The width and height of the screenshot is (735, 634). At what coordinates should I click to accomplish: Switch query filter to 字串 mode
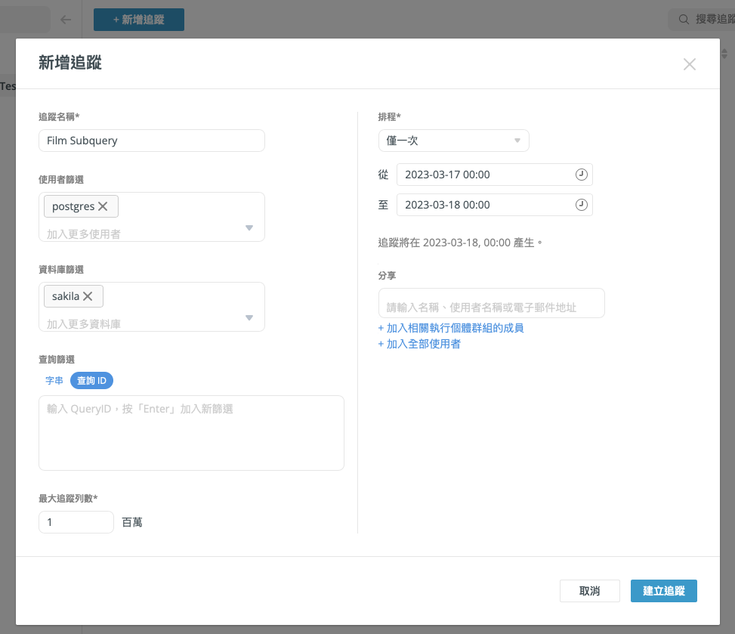tap(54, 380)
